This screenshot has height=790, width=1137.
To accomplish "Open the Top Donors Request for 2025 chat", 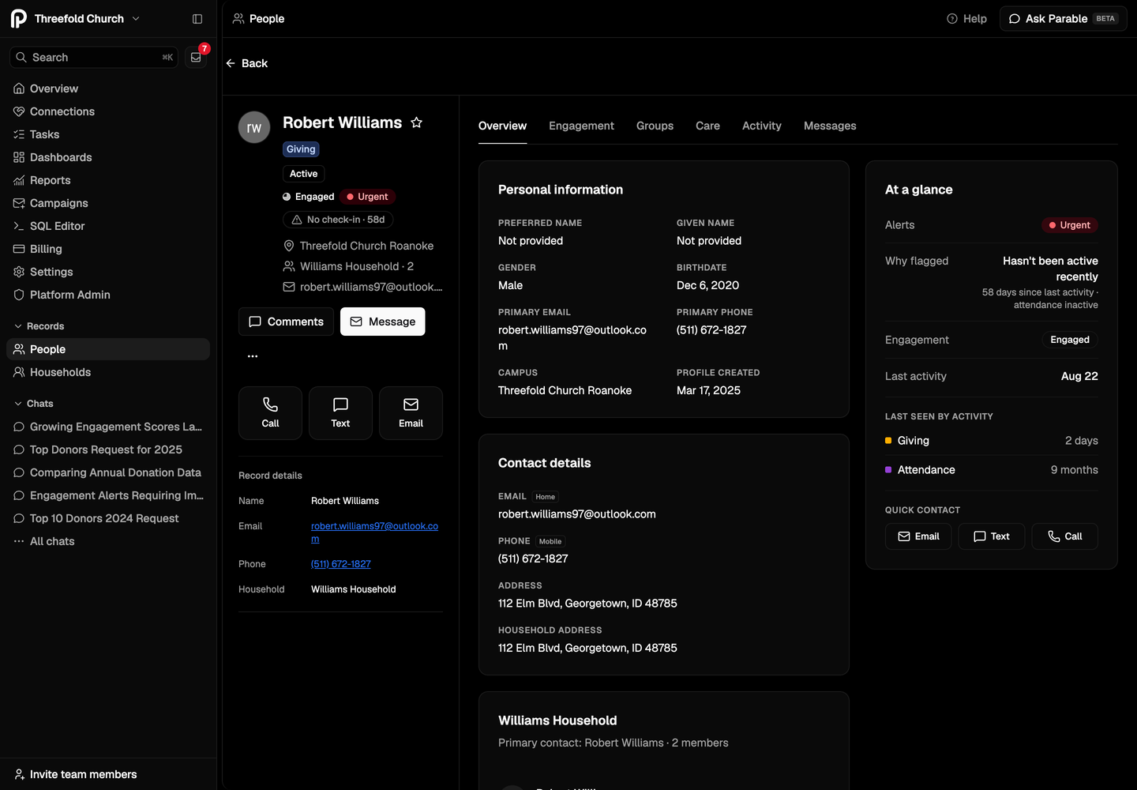I will [108, 450].
